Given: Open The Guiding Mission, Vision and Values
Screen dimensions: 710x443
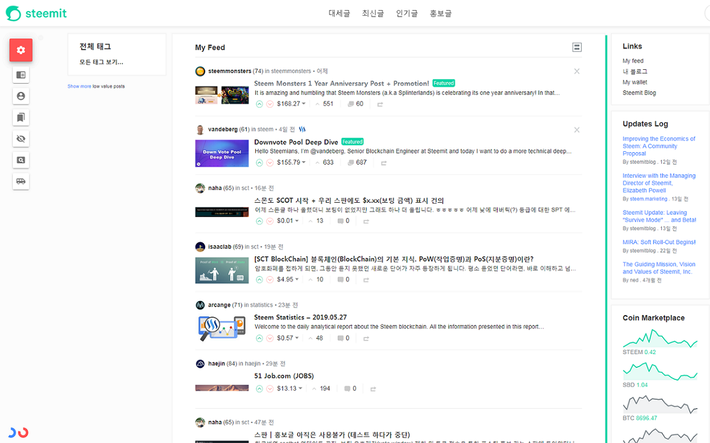Looking at the screenshot, I should [659, 268].
